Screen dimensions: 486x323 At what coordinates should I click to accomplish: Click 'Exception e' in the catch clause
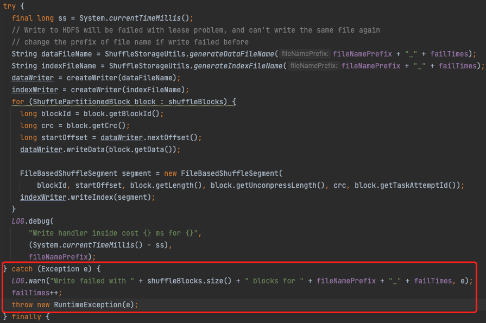[65, 269]
